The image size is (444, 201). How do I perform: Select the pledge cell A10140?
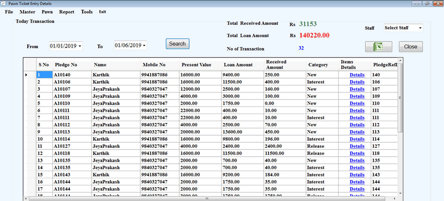click(x=72, y=75)
